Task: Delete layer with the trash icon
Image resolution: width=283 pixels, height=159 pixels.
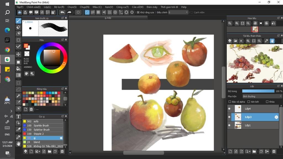Action: (274, 152)
